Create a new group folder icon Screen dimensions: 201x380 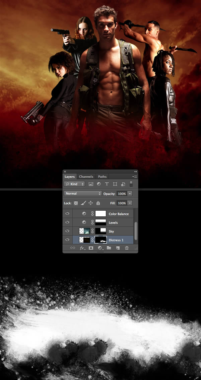tap(109, 248)
